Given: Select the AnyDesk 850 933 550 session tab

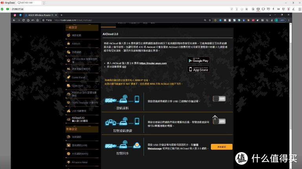Looking at the screenshot, I should [29, 3].
